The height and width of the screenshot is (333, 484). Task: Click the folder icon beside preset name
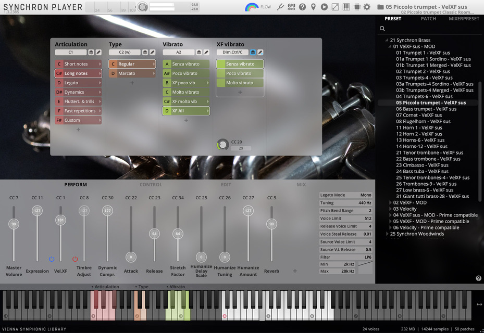pos(381,7)
